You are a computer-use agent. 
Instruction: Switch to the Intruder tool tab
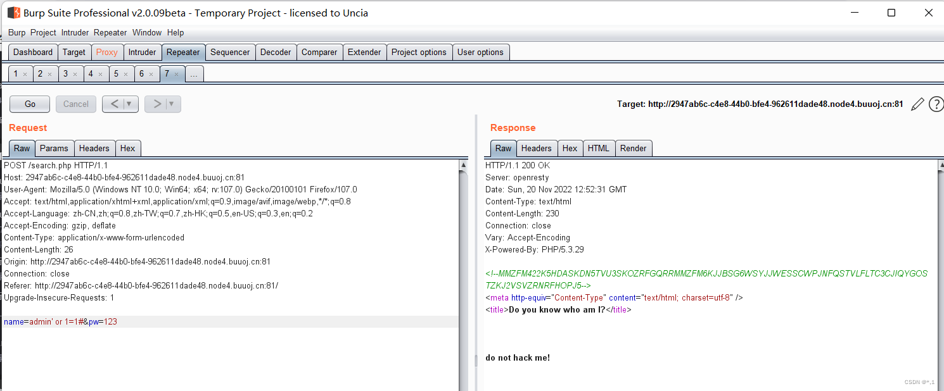tap(142, 53)
